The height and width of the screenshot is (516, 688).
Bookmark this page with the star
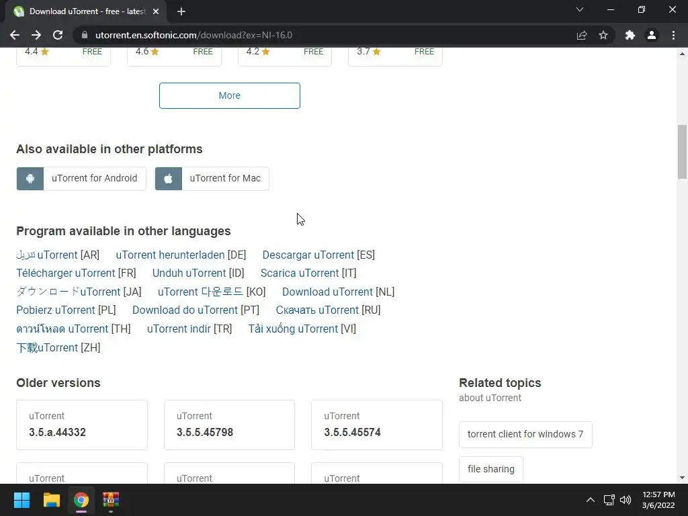coord(603,35)
